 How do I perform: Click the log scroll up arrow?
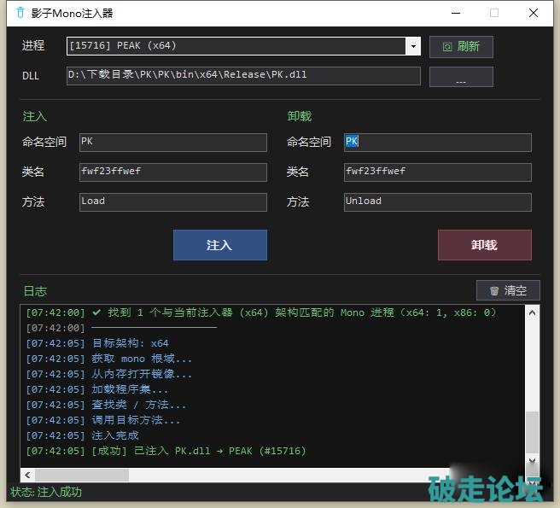(532, 313)
